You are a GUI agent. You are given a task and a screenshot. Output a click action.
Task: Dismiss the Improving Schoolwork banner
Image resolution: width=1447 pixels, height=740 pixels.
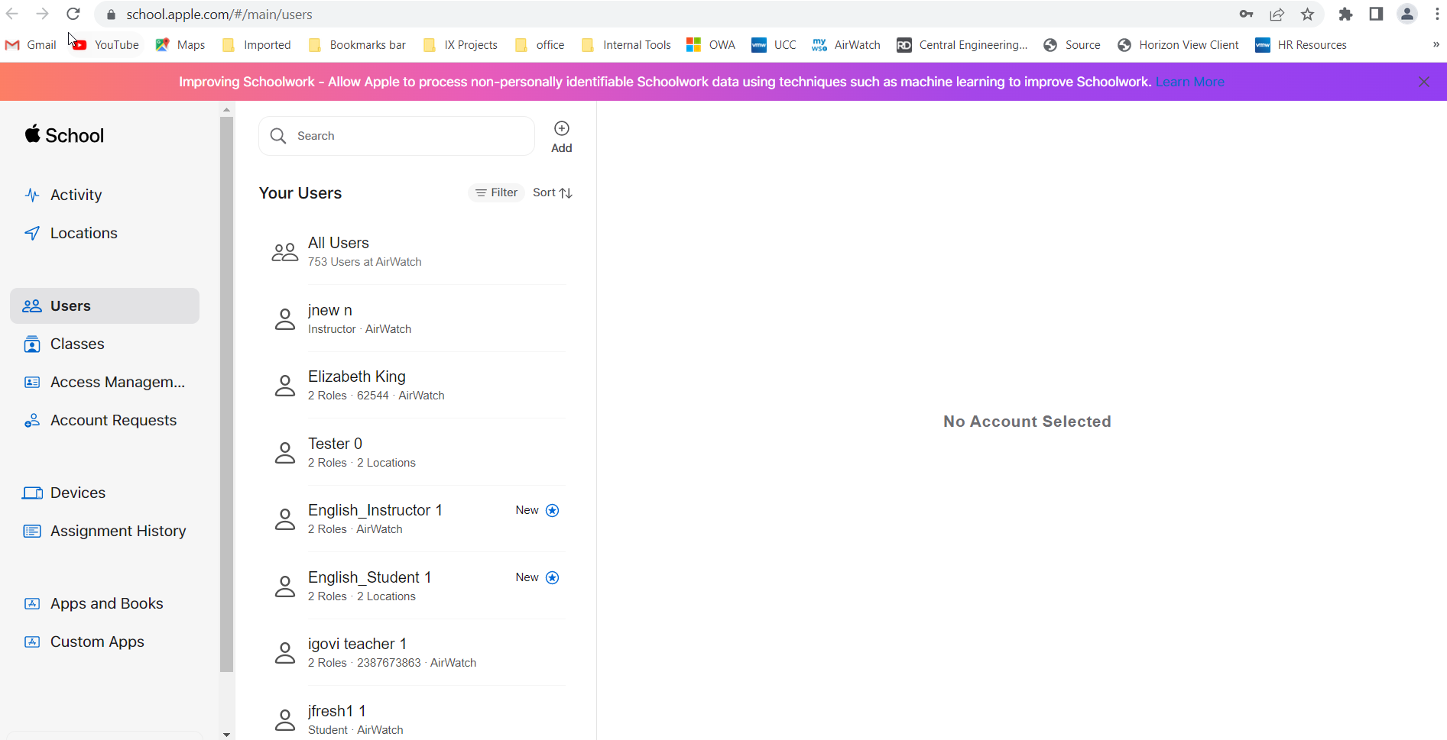coord(1424,82)
